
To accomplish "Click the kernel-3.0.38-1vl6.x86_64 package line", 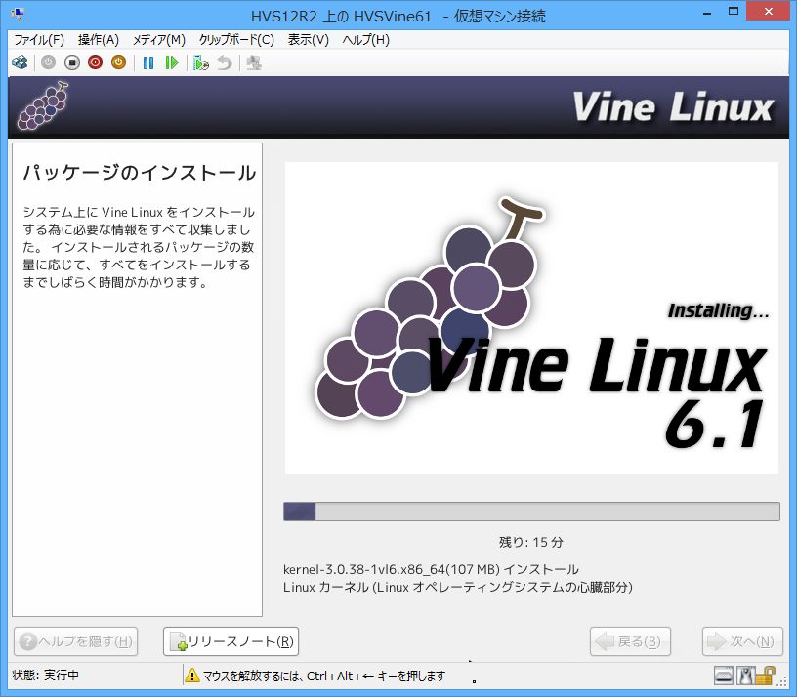I will [431, 569].
